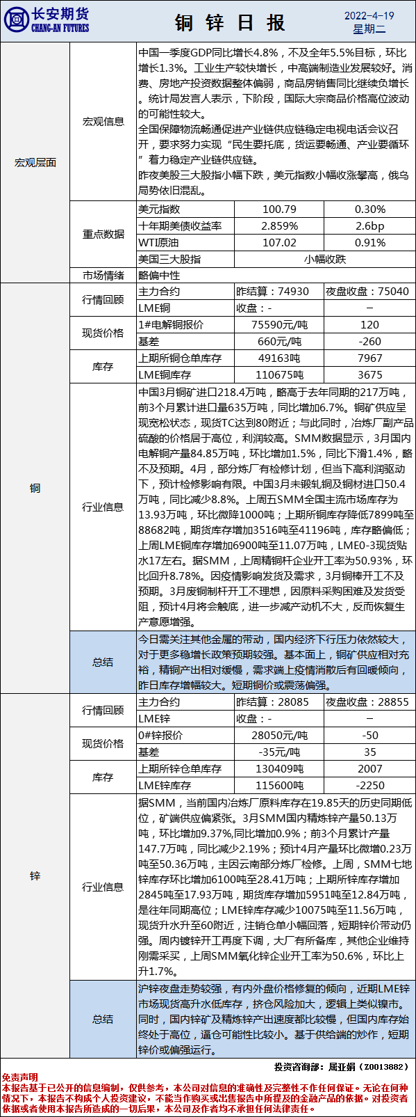
Task: Click the Chang-An Futures circular logo
Action: 17,19
